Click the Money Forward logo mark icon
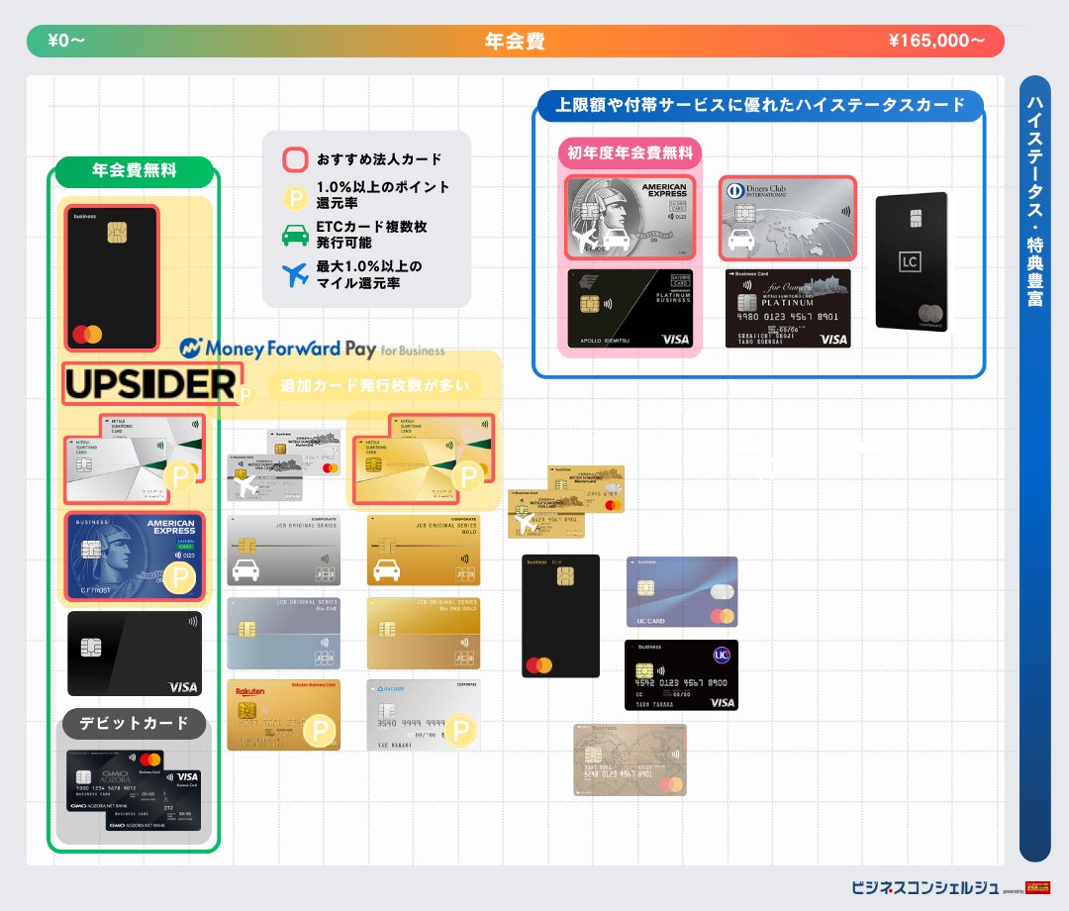1069x911 pixels. point(190,348)
